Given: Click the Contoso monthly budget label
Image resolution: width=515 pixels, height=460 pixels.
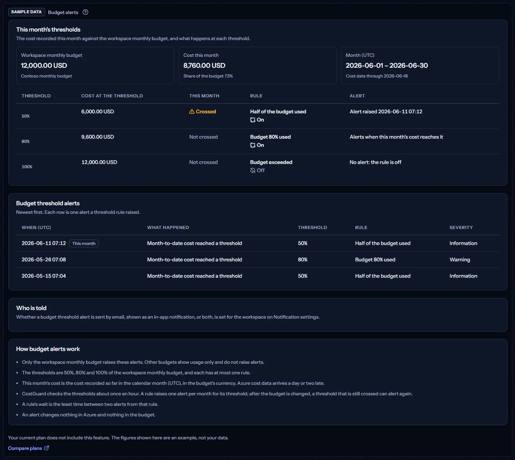Looking at the screenshot, I should (x=46, y=76).
